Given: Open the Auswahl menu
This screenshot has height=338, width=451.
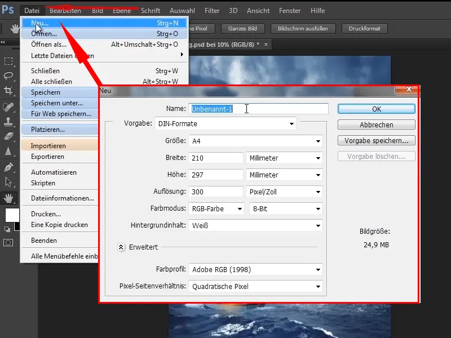Looking at the screenshot, I should coord(182,11).
